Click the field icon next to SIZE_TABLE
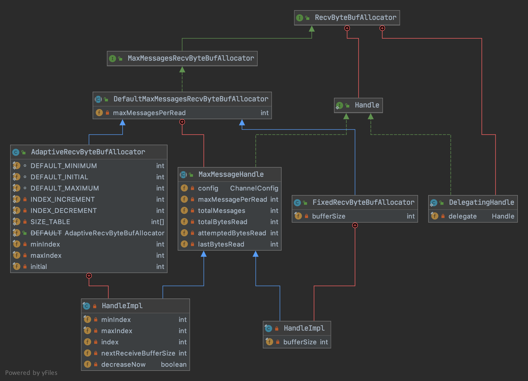Image resolution: width=528 pixels, height=381 pixels. 17,222
